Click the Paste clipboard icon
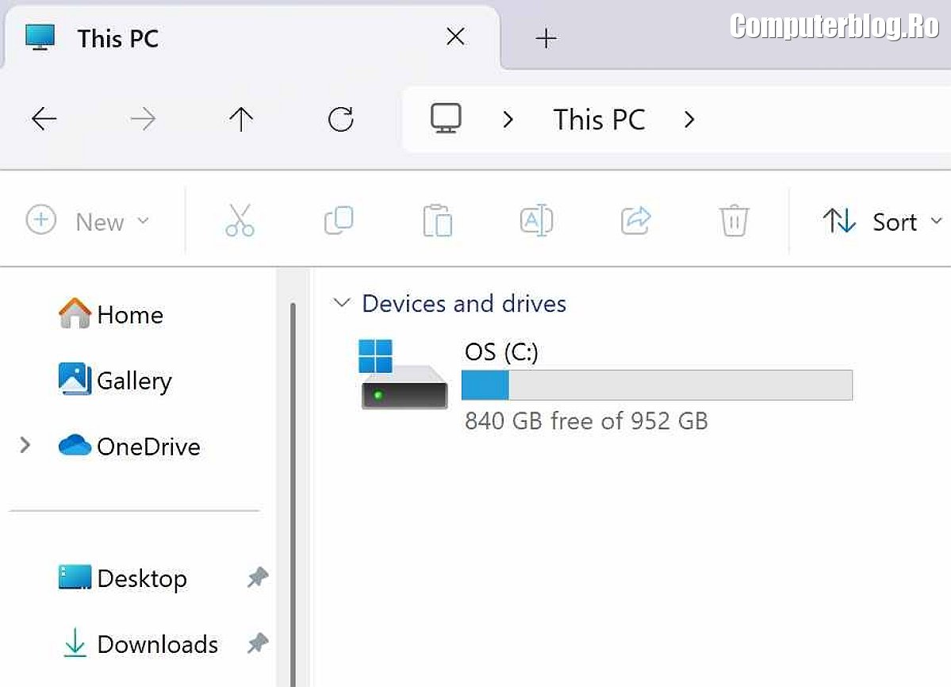This screenshot has height=687, width=951. [437, 221]
